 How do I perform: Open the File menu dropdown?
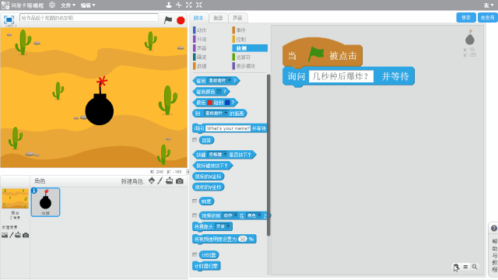tap(68, 5)
